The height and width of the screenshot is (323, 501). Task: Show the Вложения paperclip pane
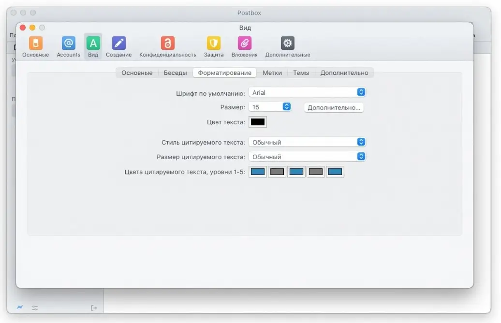(x=244, y=46)
